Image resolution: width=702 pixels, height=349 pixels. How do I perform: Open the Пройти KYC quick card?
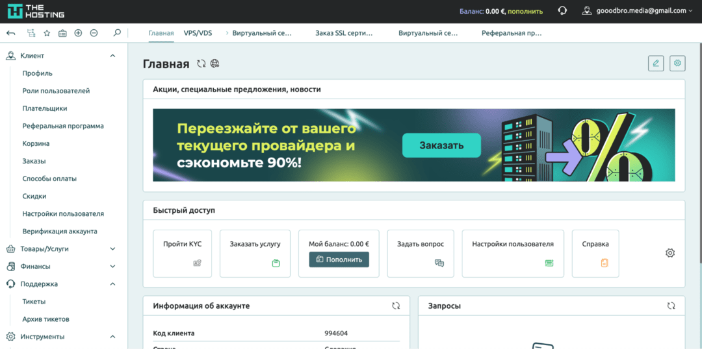click(x=182, y=254)
